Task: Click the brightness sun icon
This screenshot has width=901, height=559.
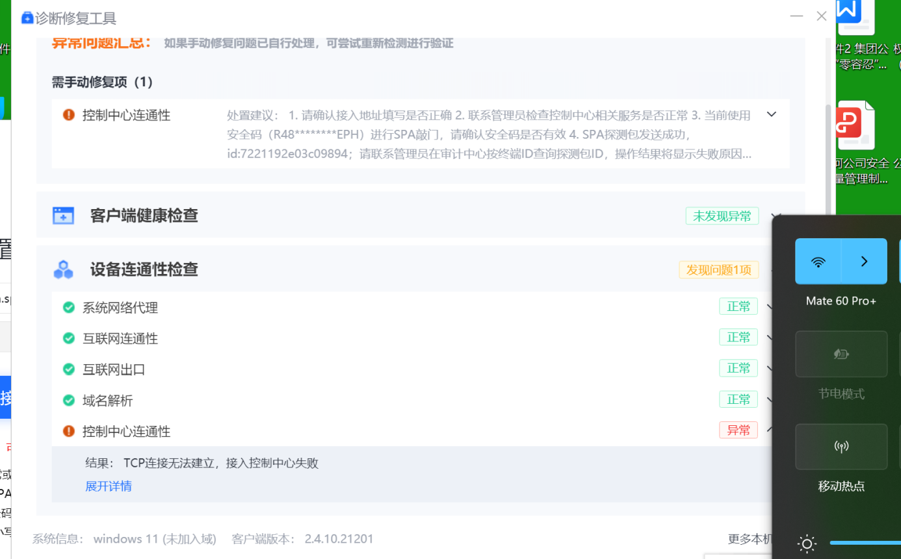Action: pos(807,543)
